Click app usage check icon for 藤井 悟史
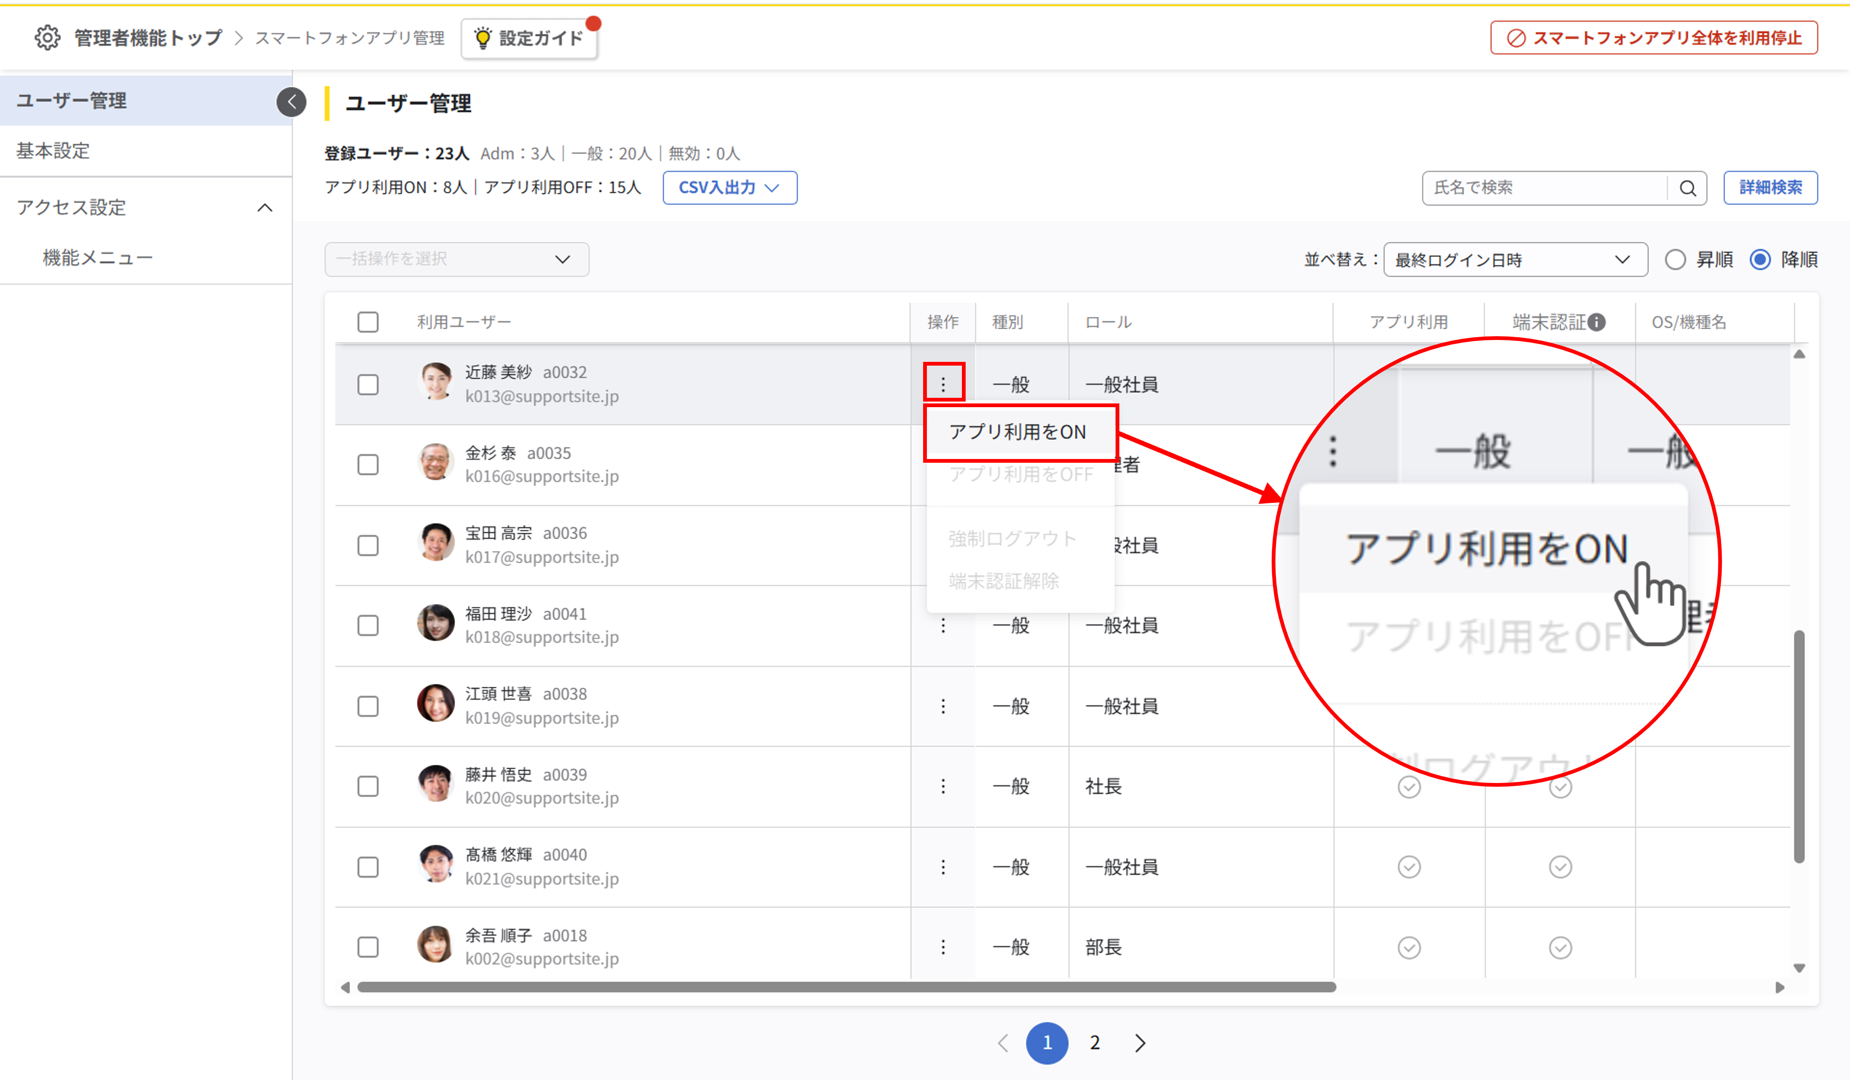Image resolution: width=1850 pixels, height=1080 pixels. point(1409,787)
